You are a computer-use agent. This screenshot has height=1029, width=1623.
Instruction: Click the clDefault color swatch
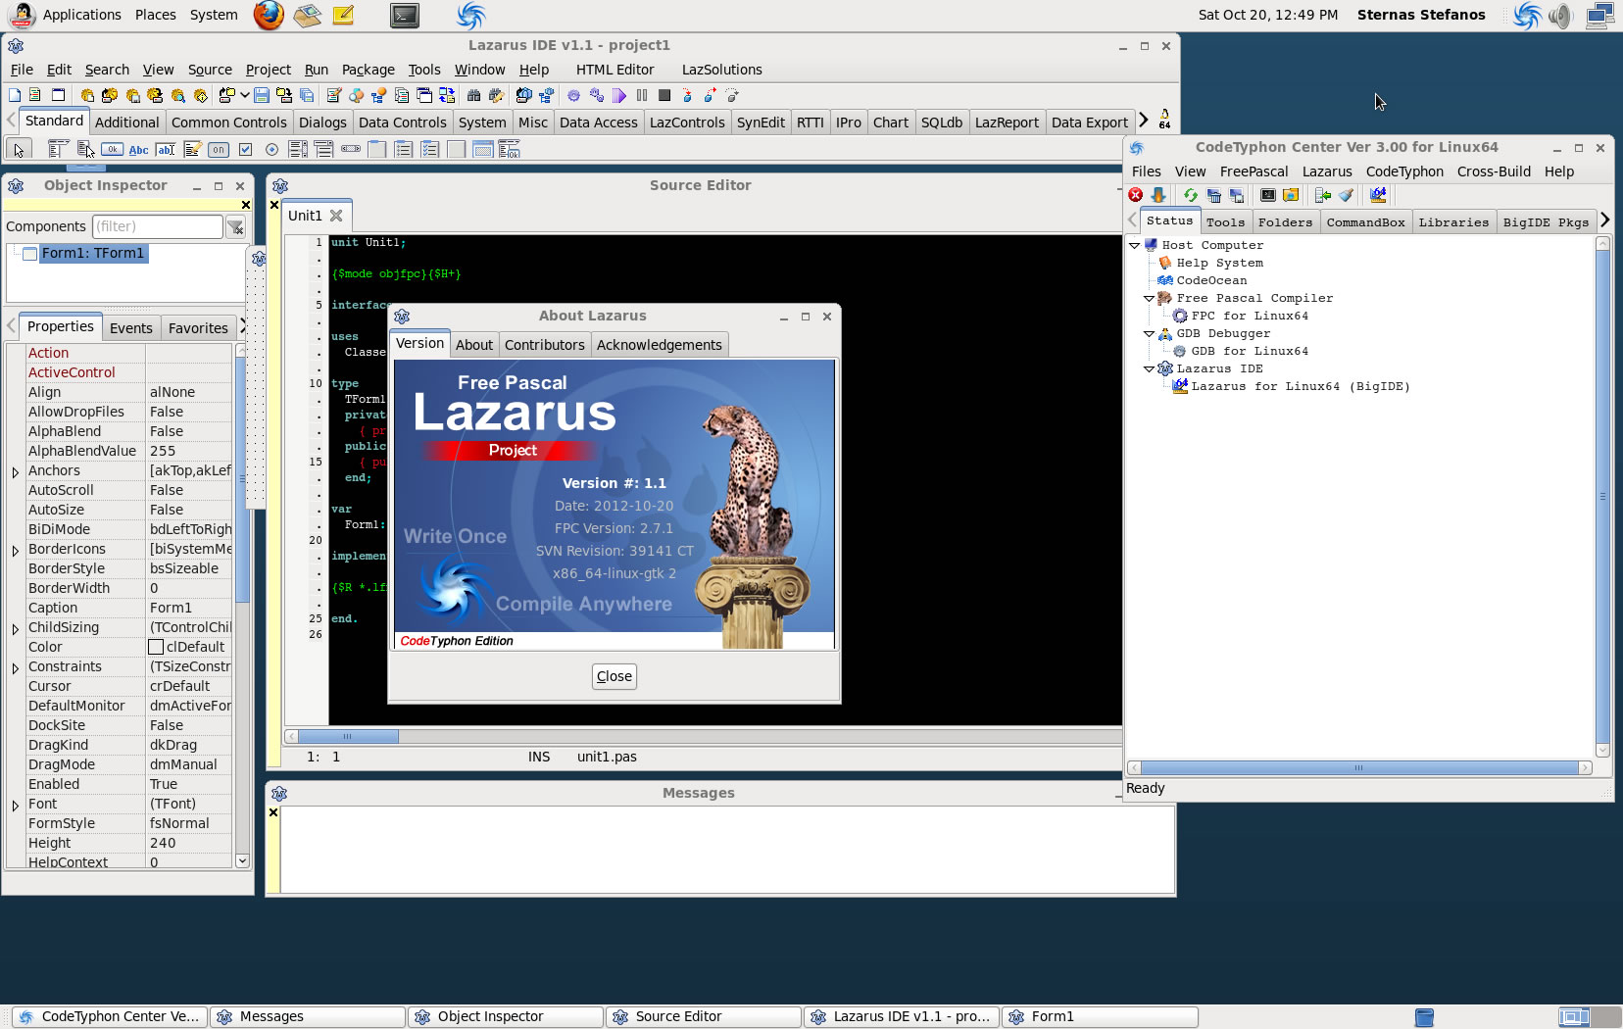click(x=156, y=647)
